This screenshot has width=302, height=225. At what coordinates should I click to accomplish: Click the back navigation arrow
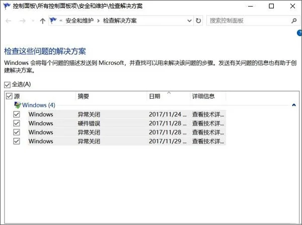[8, 21]
